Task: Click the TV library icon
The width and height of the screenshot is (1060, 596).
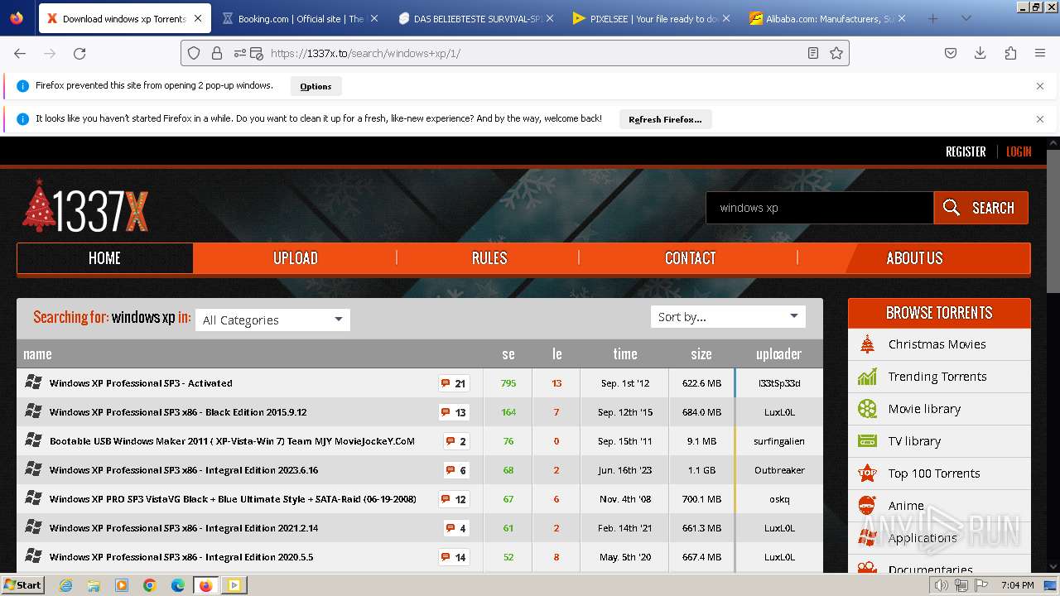Action: [x=867, y=441]
